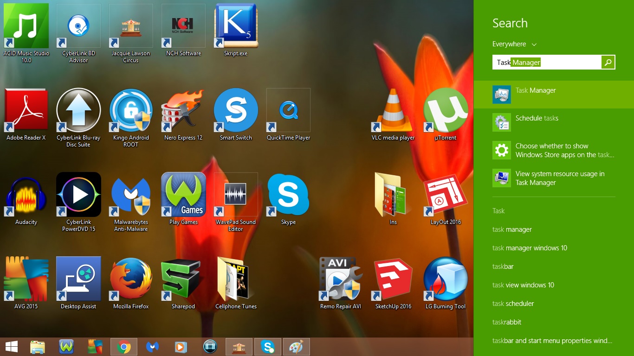Viewport: 634px width, 356px height.
Task: Click inside the Task Manager search field
Action: tap(547, 62)
